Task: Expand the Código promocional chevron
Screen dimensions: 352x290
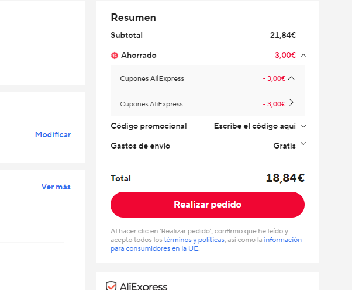Action: coord(303,126)
